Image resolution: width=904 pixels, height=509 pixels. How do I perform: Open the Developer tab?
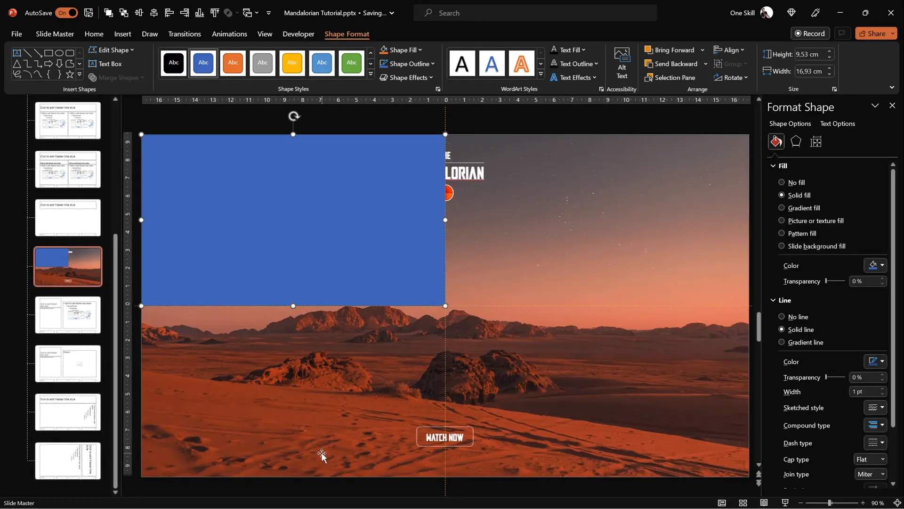pyautogui.click(x=299, y=34)
